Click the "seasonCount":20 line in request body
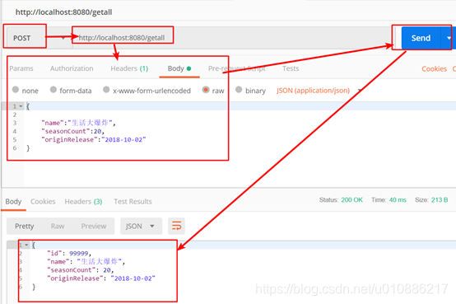Screen dimensions: 456x304 (x=72, y=131)
